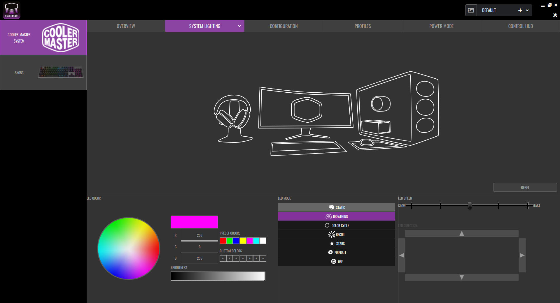Select the green preset color
Screen dimensions: 560x303
[230, 241]
